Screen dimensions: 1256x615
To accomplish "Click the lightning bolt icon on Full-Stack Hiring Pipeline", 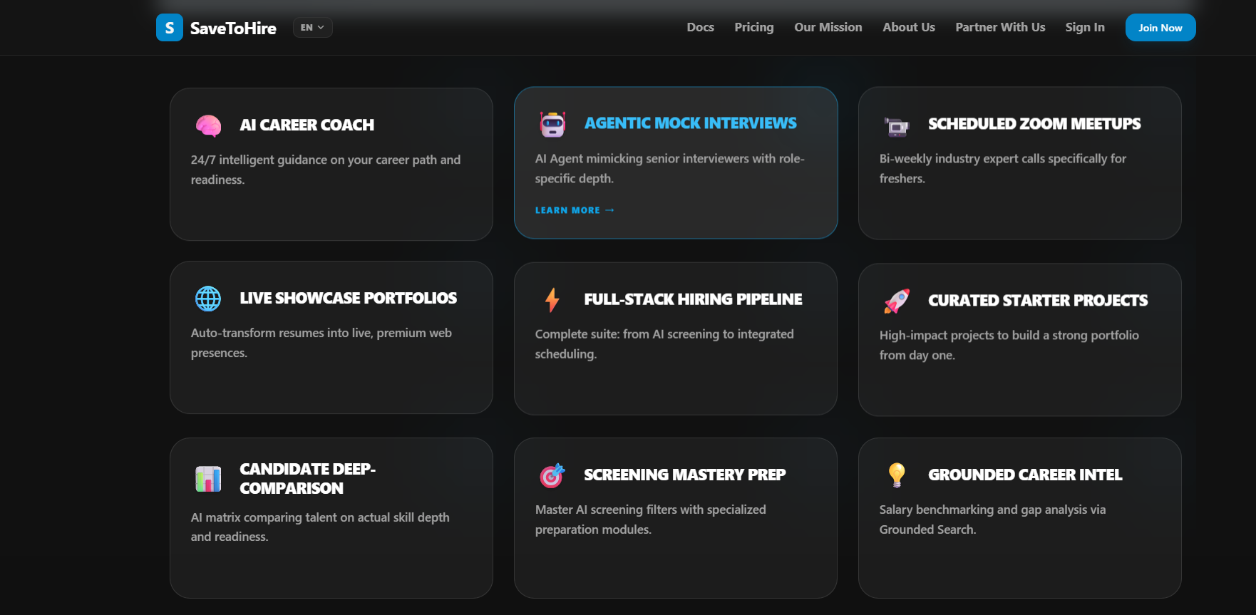I will coord(552,300).
